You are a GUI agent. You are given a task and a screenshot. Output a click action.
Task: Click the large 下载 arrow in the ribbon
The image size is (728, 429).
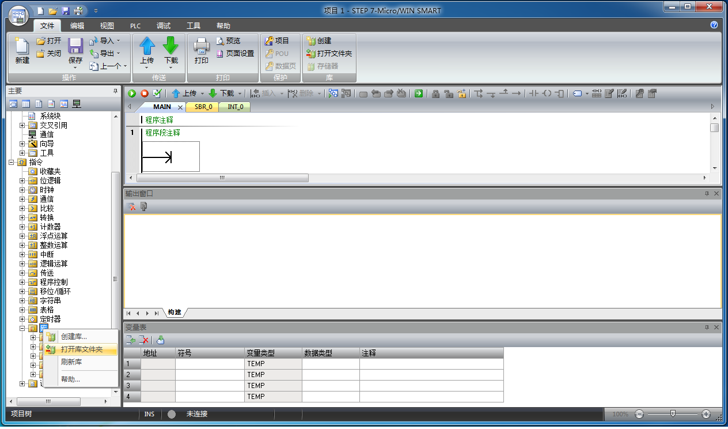171,46
